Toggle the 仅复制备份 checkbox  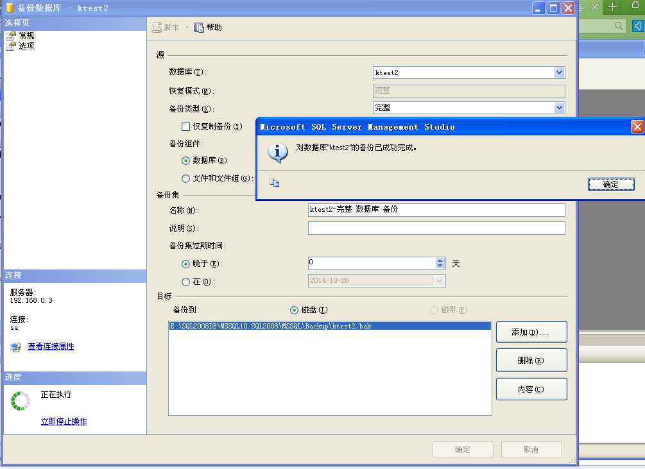[186, 126]
